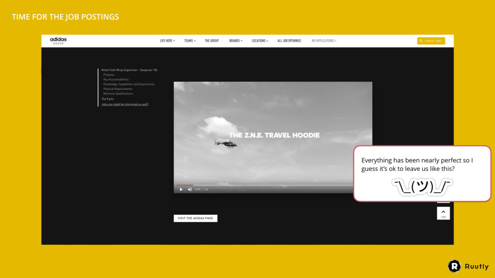
Task: Go to All Job Openings
Action: click(x=289, y=41)
